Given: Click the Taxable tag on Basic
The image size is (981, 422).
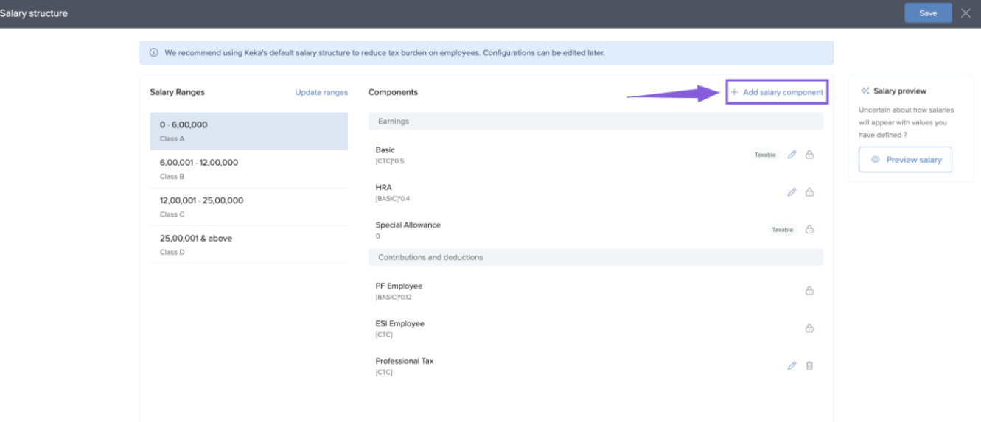Looking at the screenshot, I should 765,155.
